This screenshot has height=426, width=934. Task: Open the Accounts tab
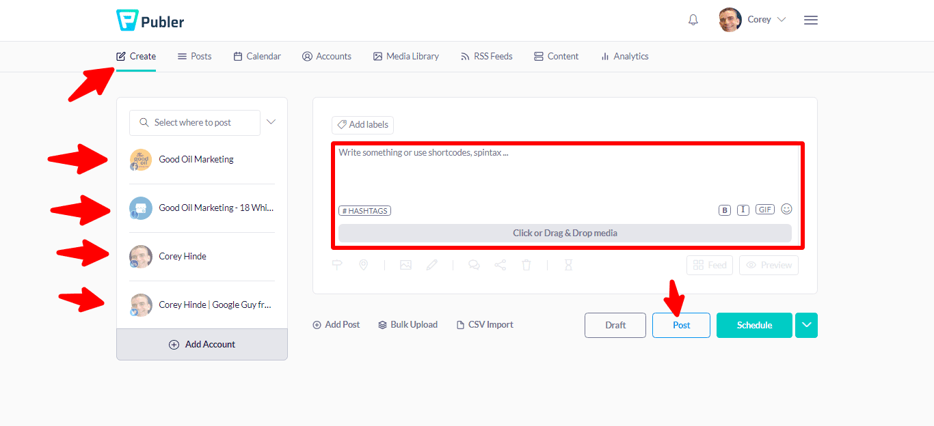[327, 56]
